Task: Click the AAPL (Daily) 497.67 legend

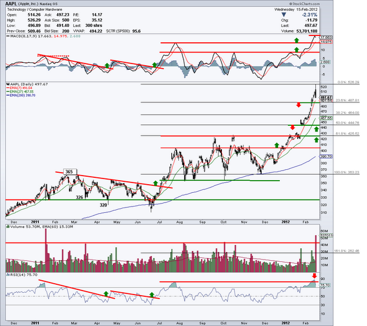Action: 28,84
